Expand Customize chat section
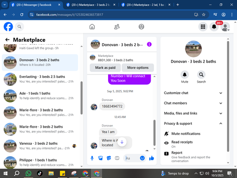 (193, 93)
